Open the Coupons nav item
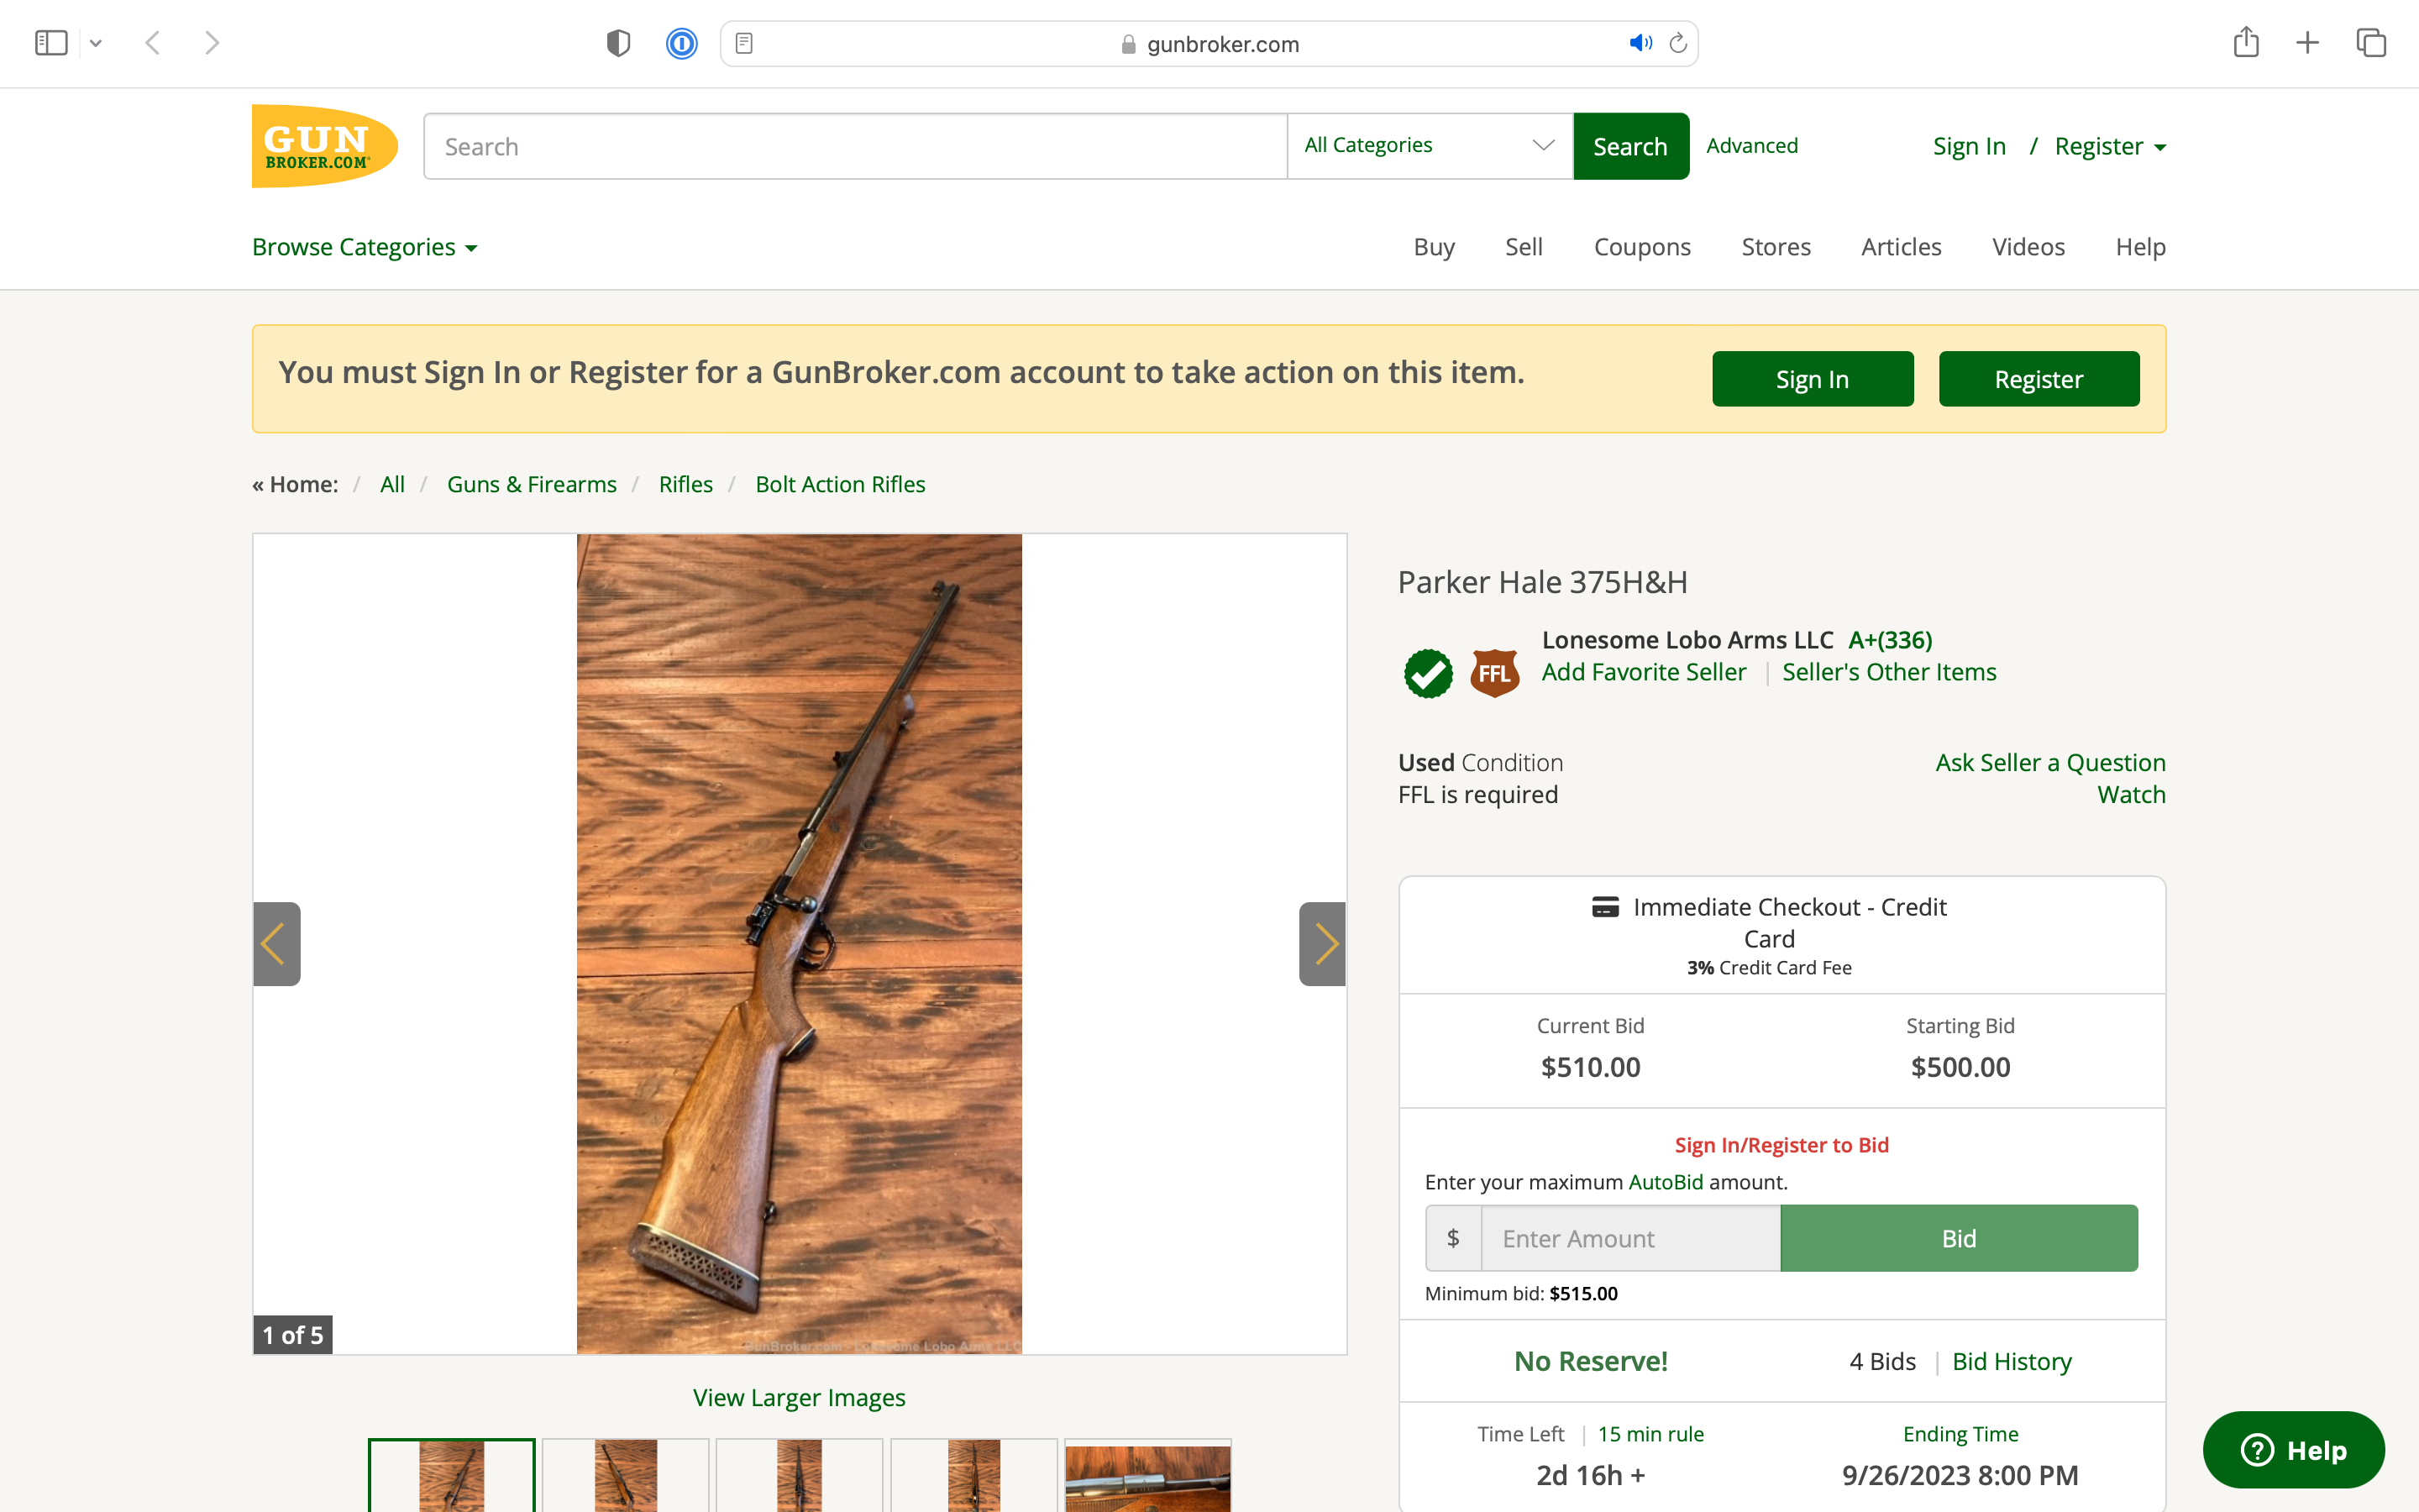The height and width of the screenshot is (1512, 2419). [x=1642, y=247]
